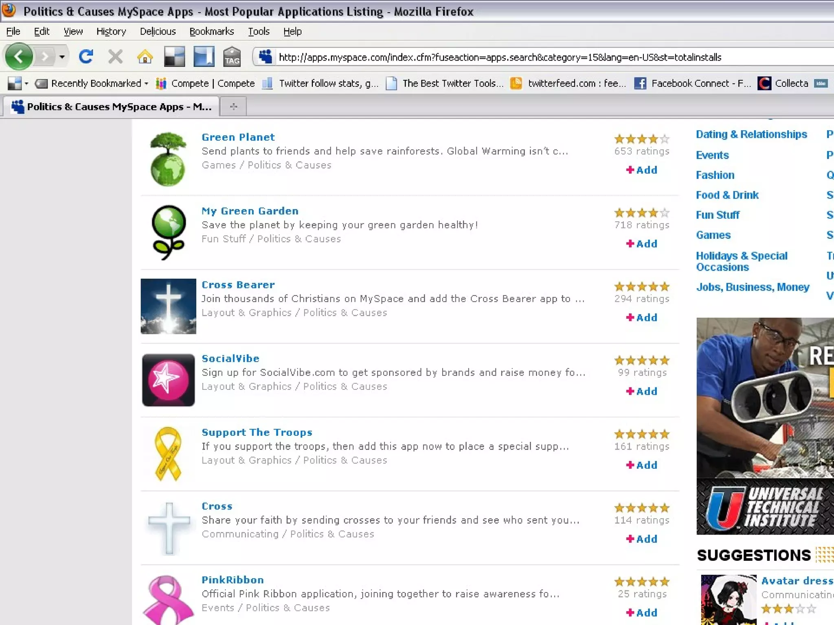Click the URL address bar field
834x625 pixels.
(x=529, y=57)
